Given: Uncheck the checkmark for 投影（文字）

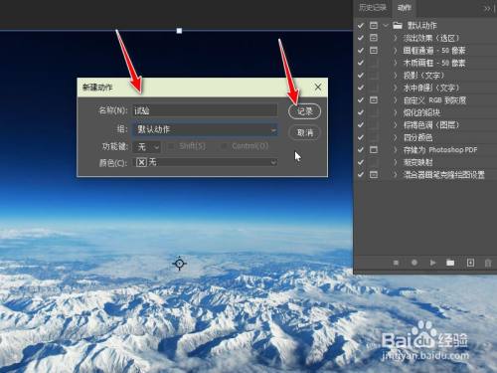Looking at the screenshot, I should pos(361,75).
